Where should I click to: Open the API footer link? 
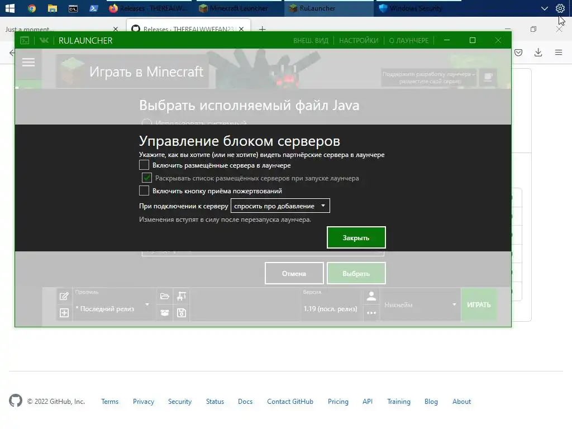[x=368, y=401]
